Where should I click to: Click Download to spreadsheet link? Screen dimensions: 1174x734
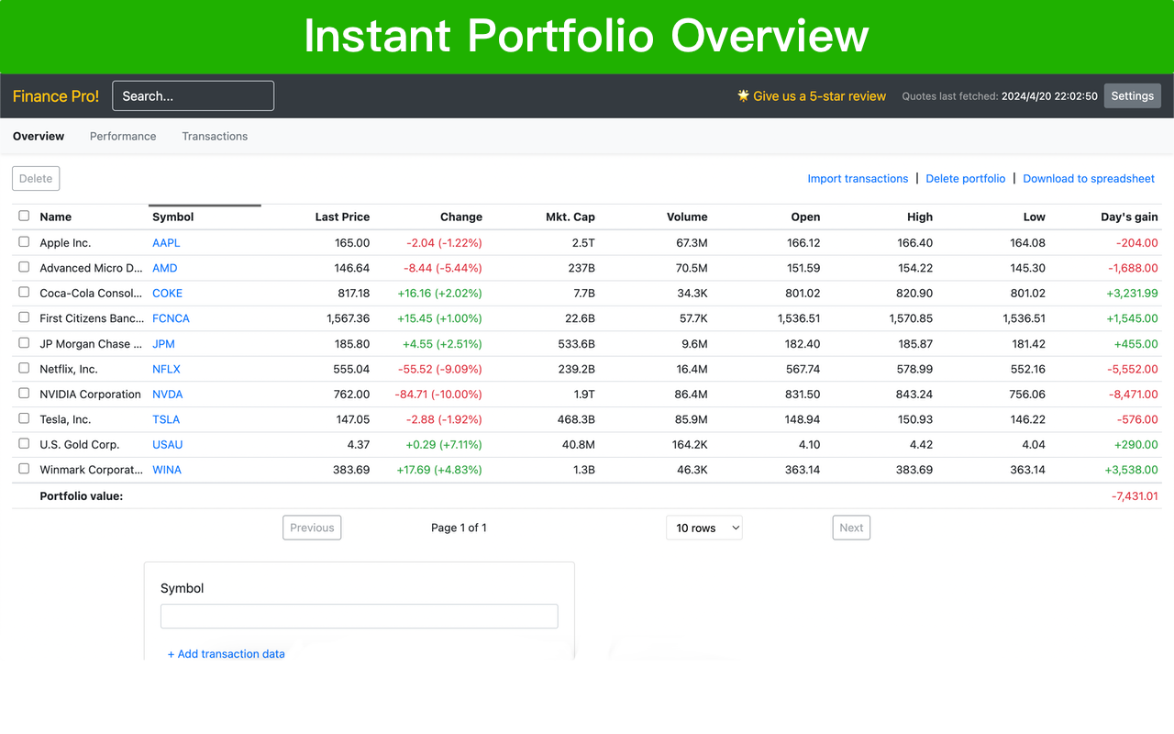click(1089, 178)
